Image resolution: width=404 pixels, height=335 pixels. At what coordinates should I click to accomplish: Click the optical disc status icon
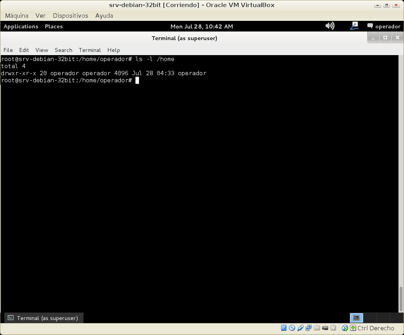coord(292,328)
